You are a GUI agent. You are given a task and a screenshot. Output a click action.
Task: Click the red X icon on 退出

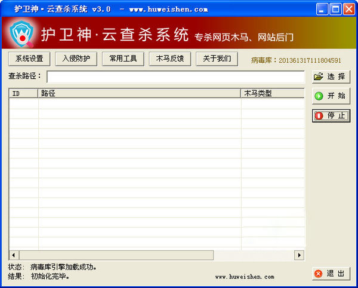click(318, 274)
